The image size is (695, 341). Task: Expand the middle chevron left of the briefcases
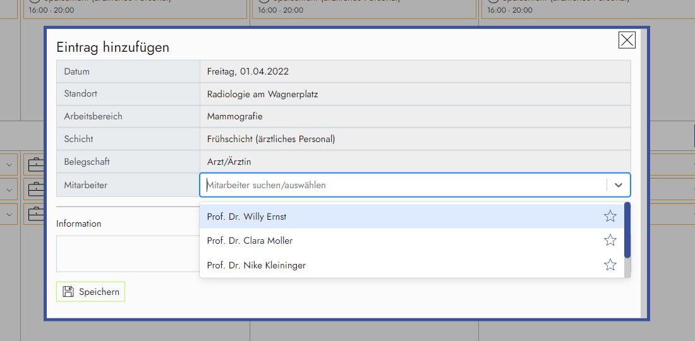coord(9,189)
